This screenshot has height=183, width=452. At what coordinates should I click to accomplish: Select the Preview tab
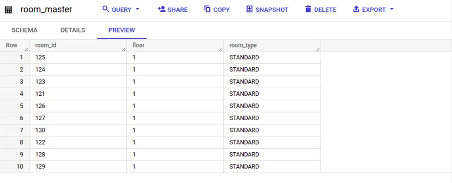click(122, 30)
